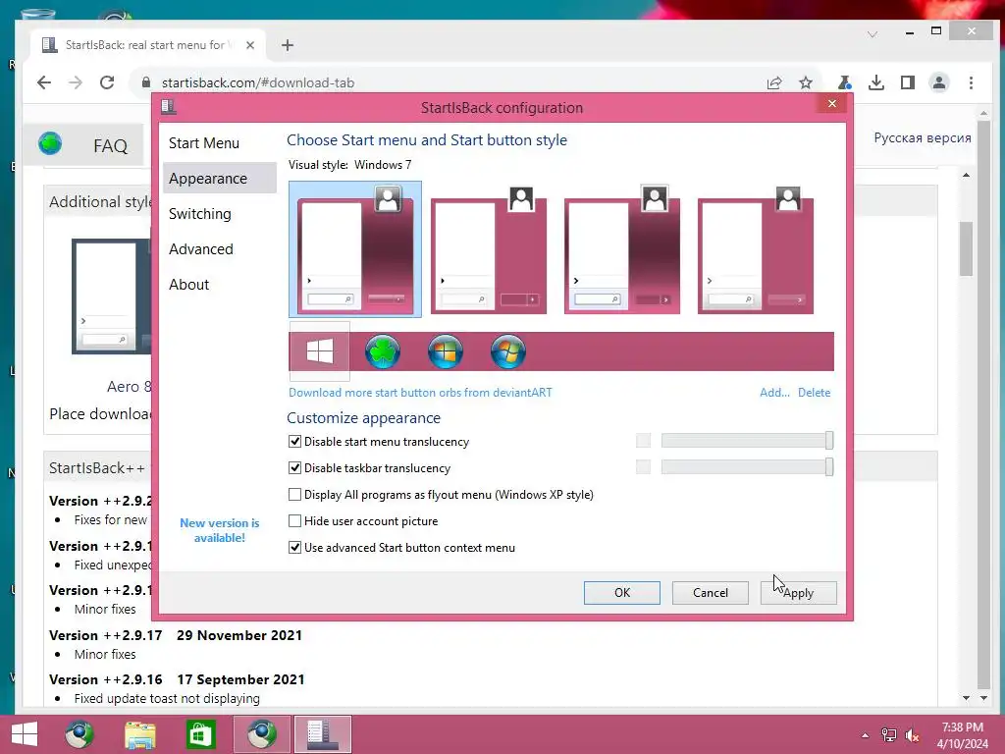This screenshot has height=754, width=1005.
Task: Toggle Use advanced Start button context menu
Action: click(x=294, y=548)
